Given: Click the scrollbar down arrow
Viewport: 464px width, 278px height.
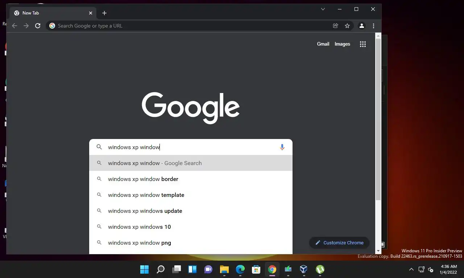Looking at the screenshot, I should (378, 251).
